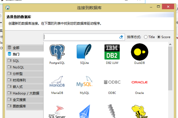This screenshot has height=118, width=178.
Task: Open the 全文搜索 category
Action: point(25,100)
